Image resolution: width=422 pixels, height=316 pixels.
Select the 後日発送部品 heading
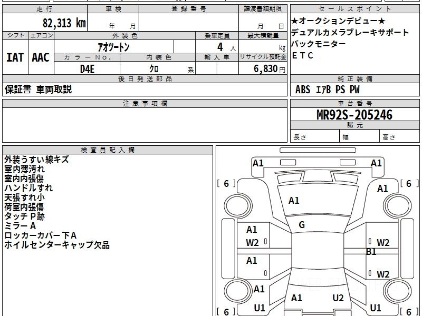click(145, 79)
